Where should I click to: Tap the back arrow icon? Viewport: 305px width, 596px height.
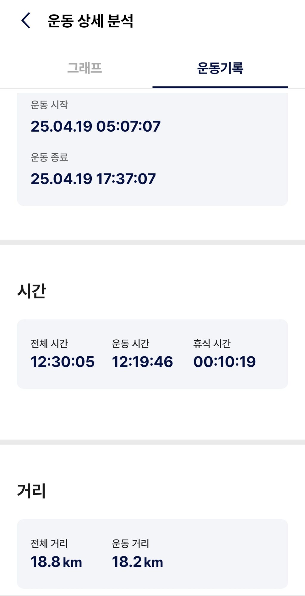click(26, 21)
